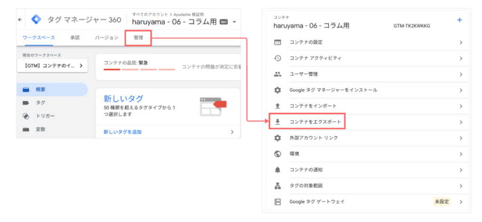Switch to the 承認 tab
This screenshot has height=222, width=482.
pos(75,38)
